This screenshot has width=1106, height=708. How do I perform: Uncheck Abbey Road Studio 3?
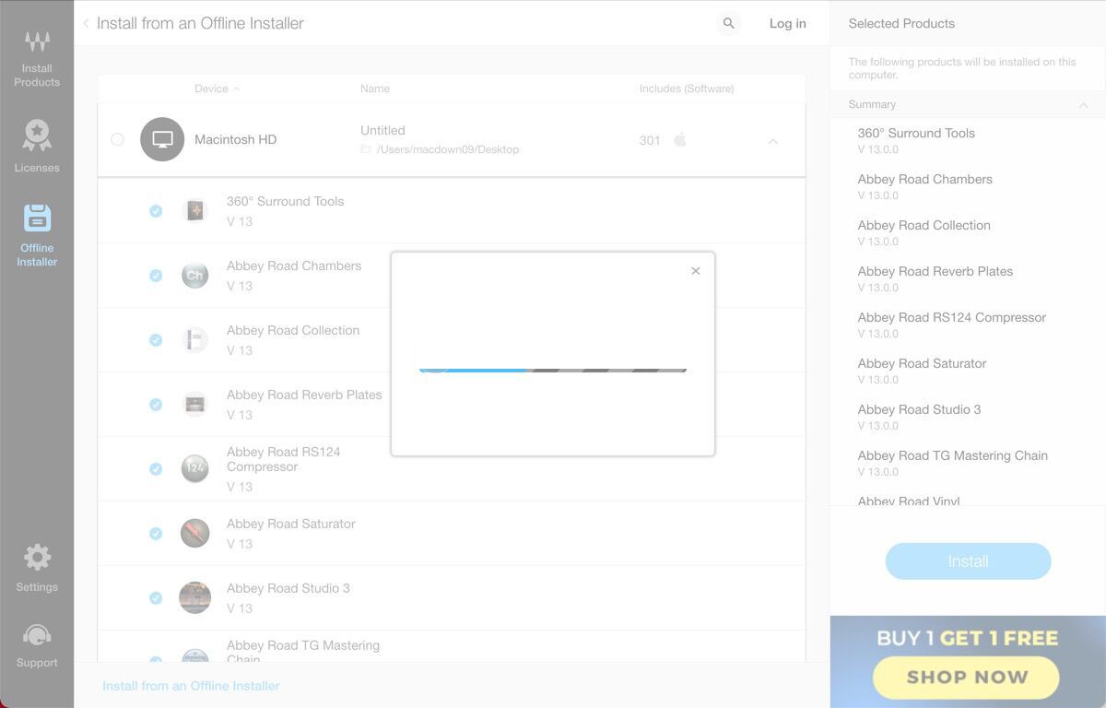click(156, 598)
